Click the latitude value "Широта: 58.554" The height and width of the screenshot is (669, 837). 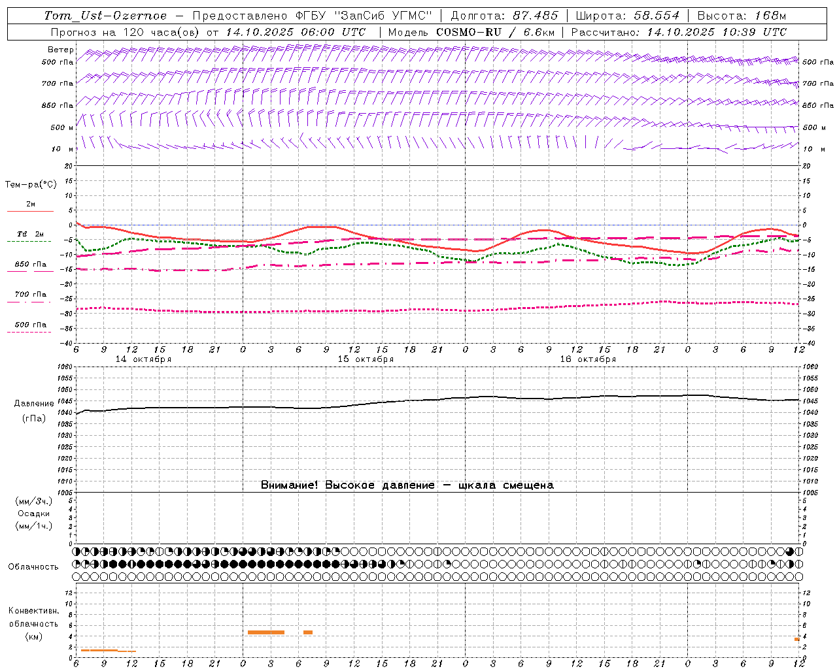click(627, 16)
